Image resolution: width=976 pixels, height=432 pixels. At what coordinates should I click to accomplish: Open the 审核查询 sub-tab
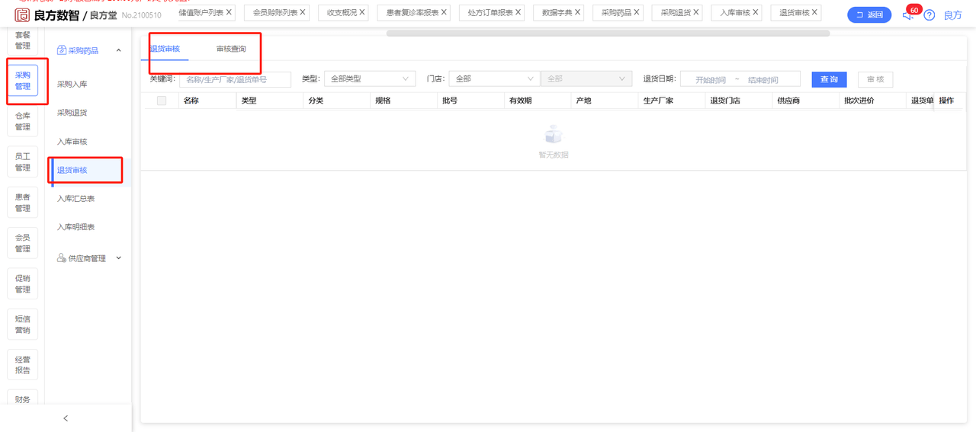231,49
